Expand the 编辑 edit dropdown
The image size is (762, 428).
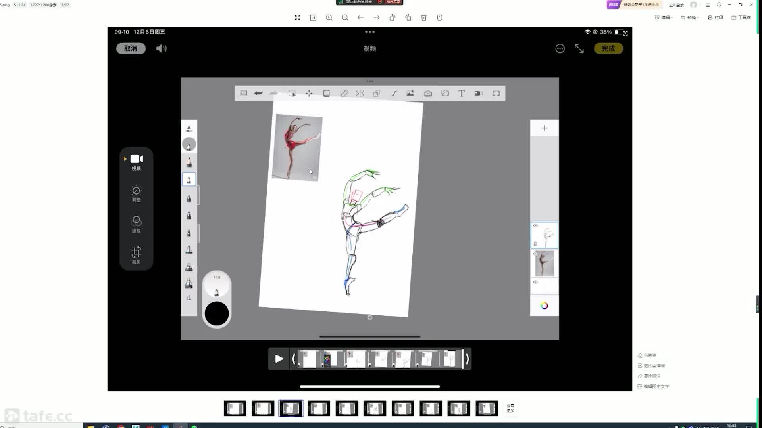click(x=664, y=17)
